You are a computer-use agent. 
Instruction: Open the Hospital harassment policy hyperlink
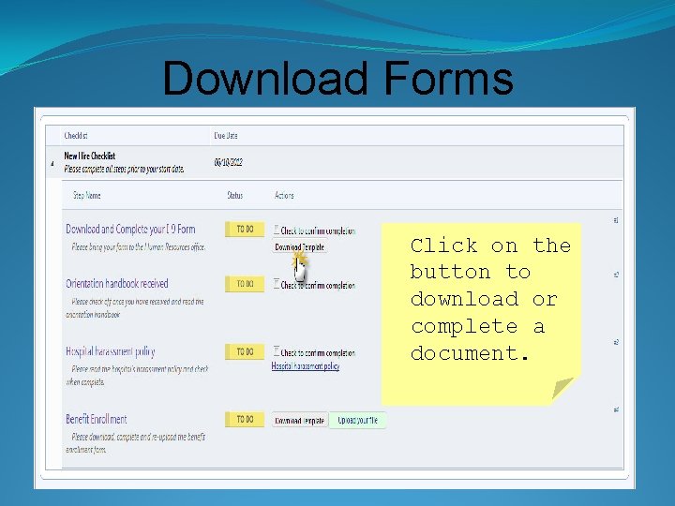click(x=306, y=366)
